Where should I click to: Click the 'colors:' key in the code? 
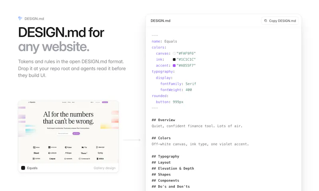pyautogui.click(x=159, y=47)
